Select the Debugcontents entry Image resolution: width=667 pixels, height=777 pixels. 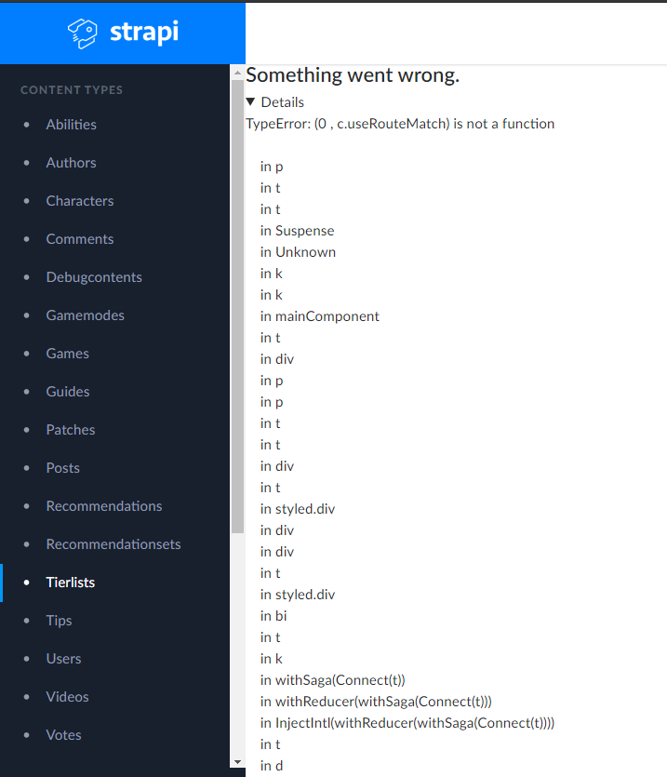pyautogui.click(x=93, y=276)
